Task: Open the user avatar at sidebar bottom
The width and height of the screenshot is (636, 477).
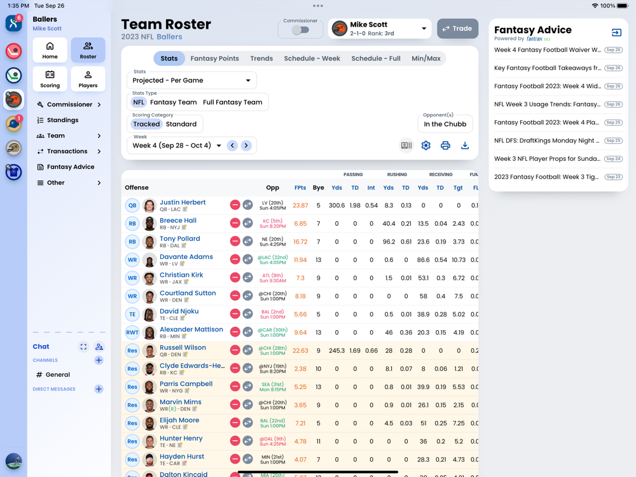Action: [14, 461]
